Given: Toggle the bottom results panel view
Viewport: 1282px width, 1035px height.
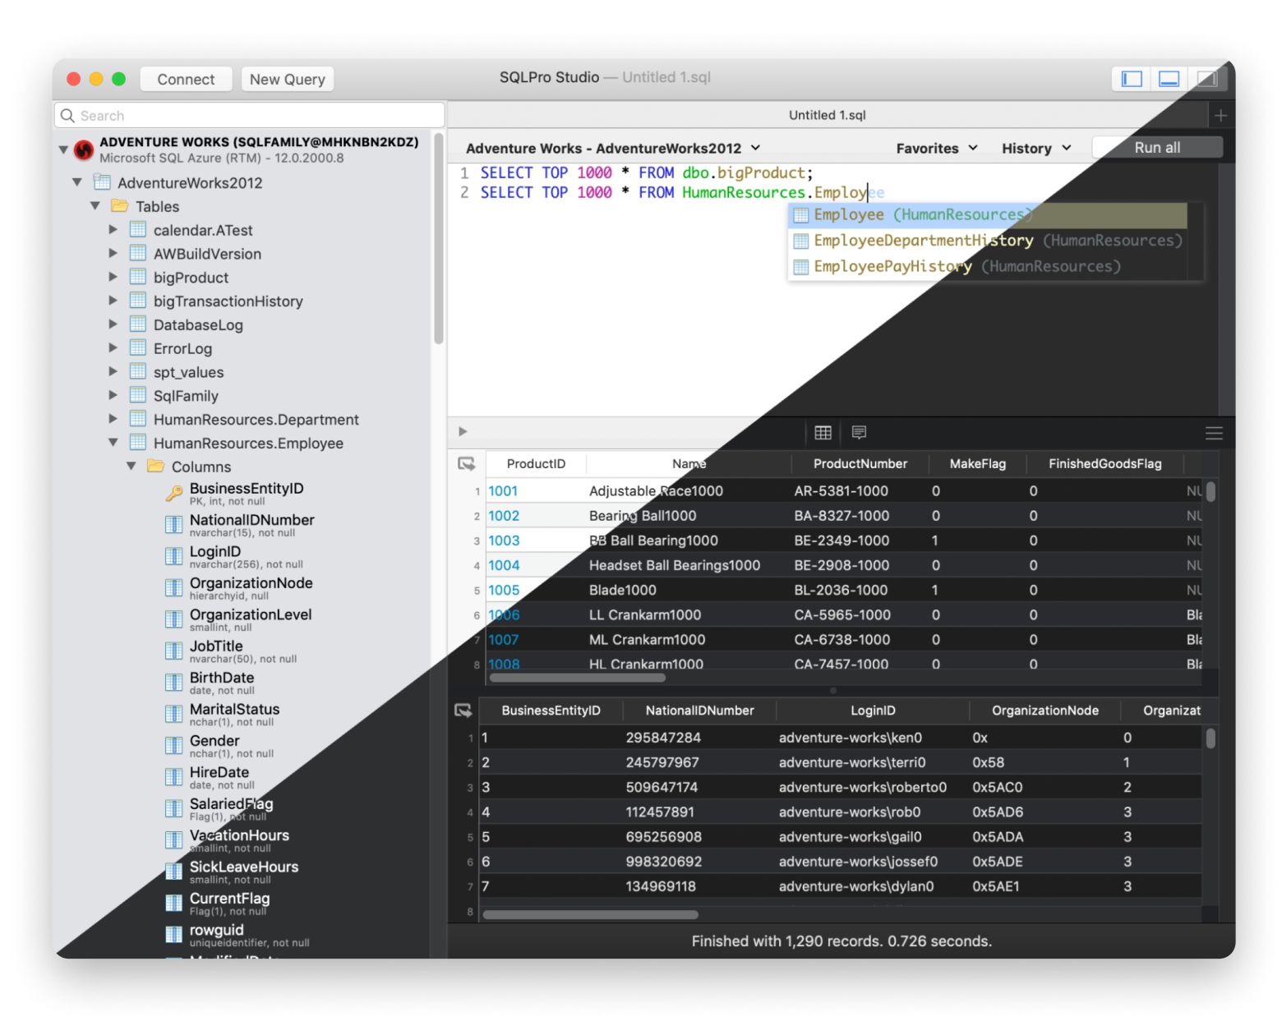Looking at the screenshot, I should click(x=1169, y=79).
